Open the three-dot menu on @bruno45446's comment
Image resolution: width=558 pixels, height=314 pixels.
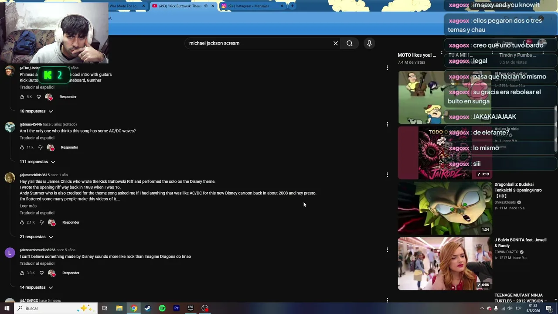pyautogui.click(x=387, y=124)
